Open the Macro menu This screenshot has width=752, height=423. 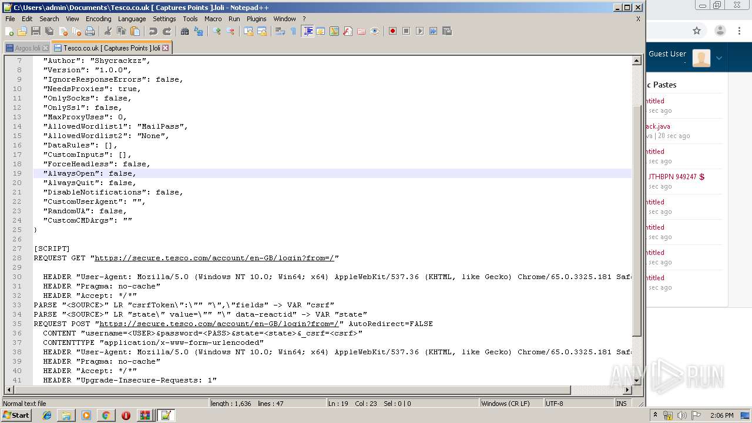click(213, 19)
